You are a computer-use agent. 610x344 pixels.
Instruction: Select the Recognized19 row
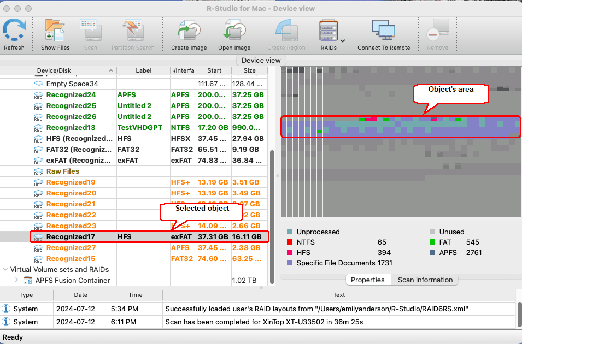click(134, 182)
